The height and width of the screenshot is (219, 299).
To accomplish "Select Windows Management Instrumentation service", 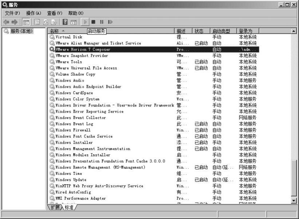I will (154, 149).
